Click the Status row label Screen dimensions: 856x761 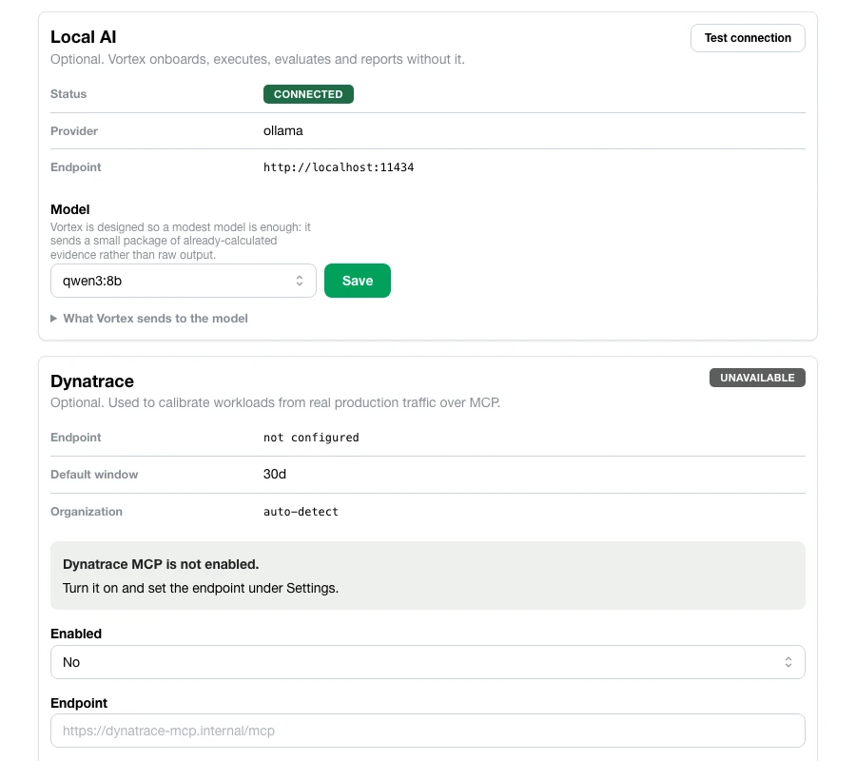tap(68, 94)
